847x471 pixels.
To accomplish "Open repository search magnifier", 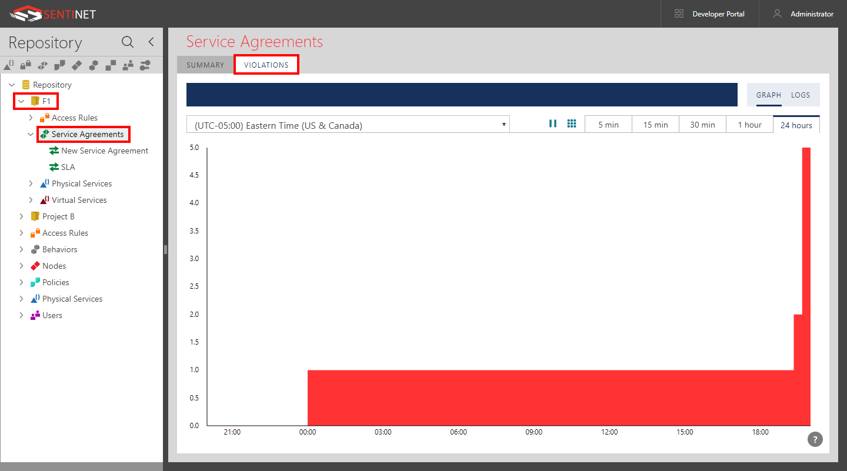I will point(128,42).
